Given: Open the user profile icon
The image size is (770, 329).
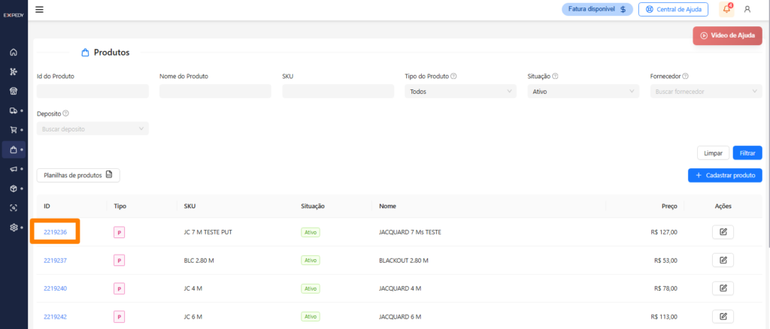Looking at the screenshot, I should [x=747, y=9].
